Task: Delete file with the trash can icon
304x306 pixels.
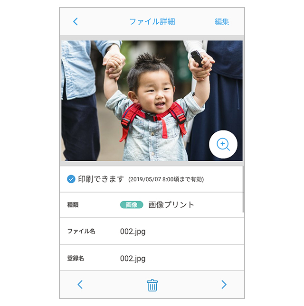Action: pos(152,285)
